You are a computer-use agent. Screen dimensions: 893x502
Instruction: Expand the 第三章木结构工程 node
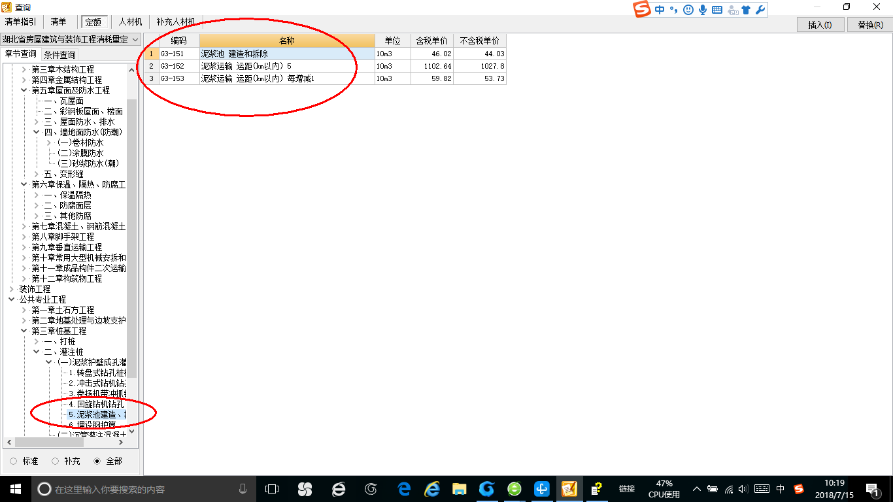(24, 69)
